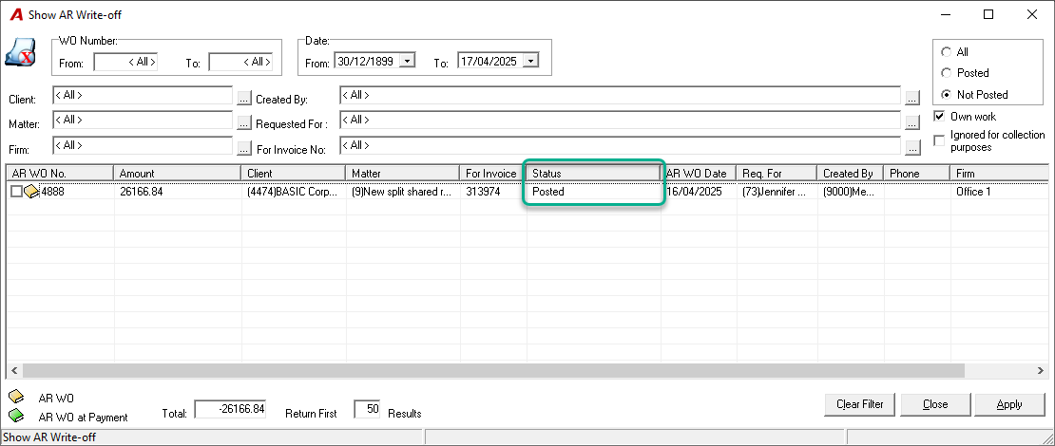
Task: Click the Requested For filter field
Action: 620,121
